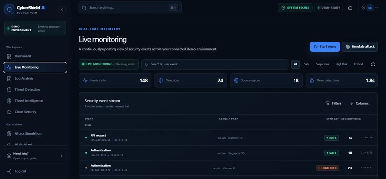This screenshot has height=179, width=386.
Task: Open Log Analysis page
Action: point(35,78)
